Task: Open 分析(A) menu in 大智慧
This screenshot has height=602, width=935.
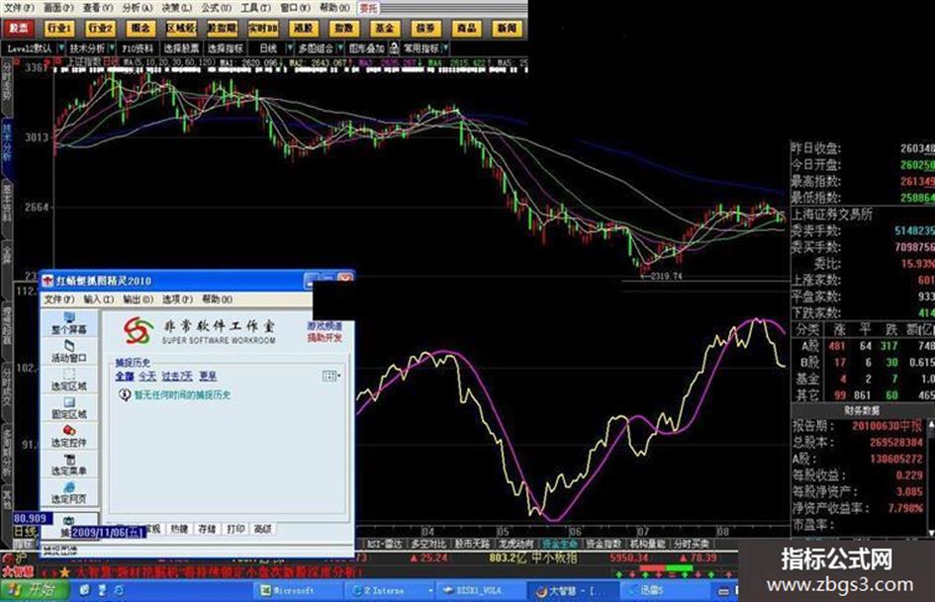Action: pos(138,8)
